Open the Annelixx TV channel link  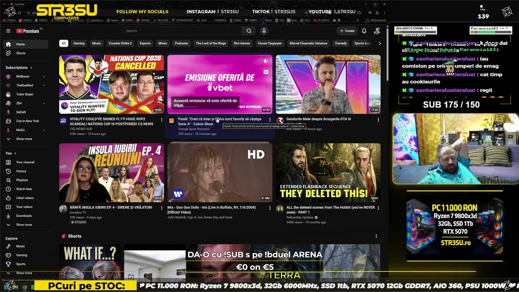tap(78, 213)
